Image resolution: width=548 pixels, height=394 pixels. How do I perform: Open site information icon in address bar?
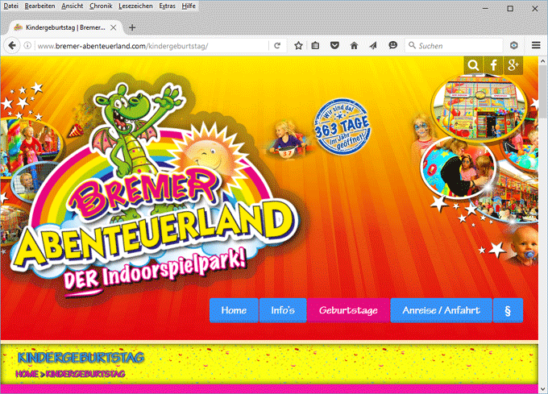(27, 46)
